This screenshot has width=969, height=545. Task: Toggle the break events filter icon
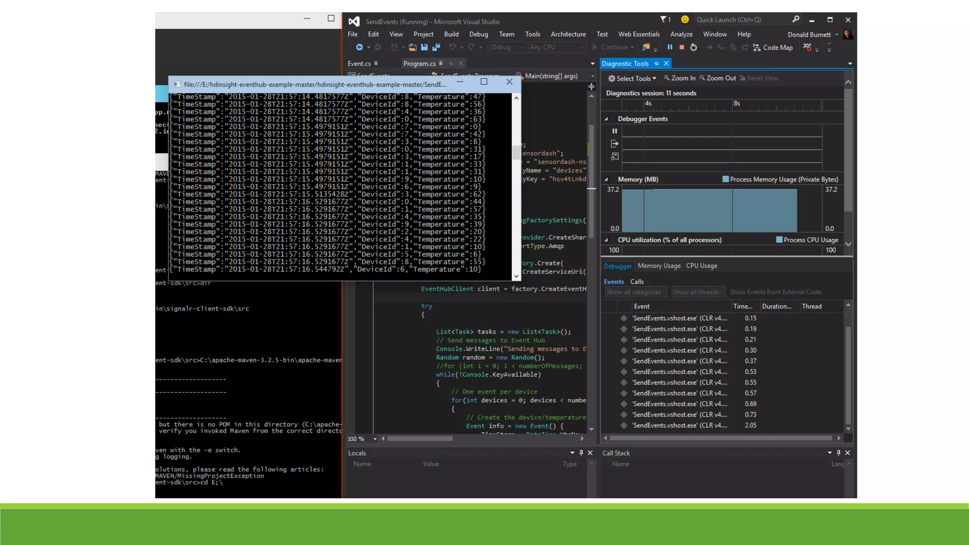(x=615, y=131)
